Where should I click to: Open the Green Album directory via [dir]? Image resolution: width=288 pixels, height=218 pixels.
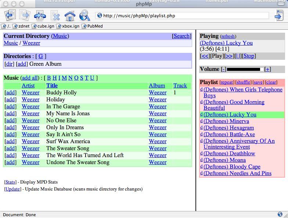point(9,64)
